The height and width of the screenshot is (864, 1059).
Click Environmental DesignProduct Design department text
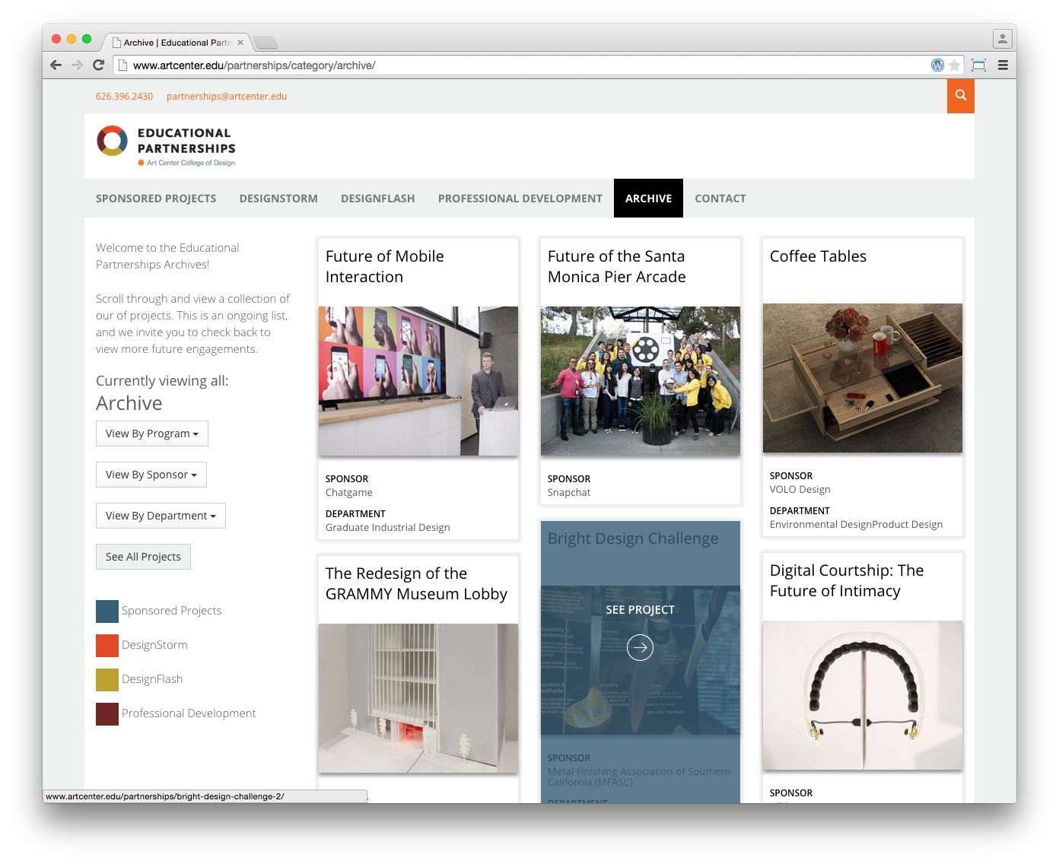(x=856, y=525)
